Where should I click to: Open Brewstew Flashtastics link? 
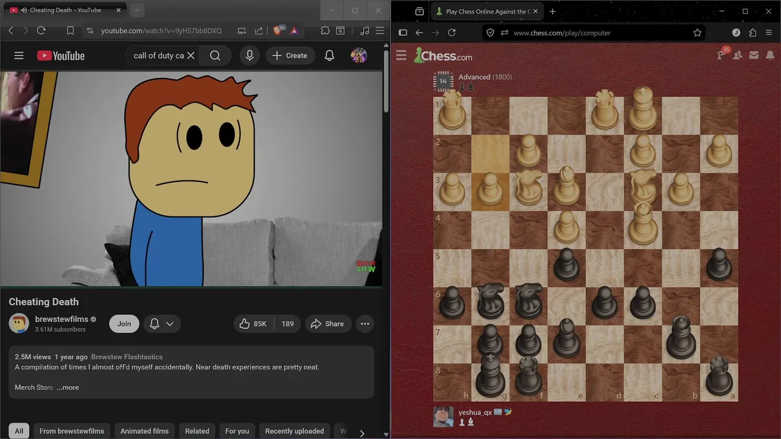127,357
